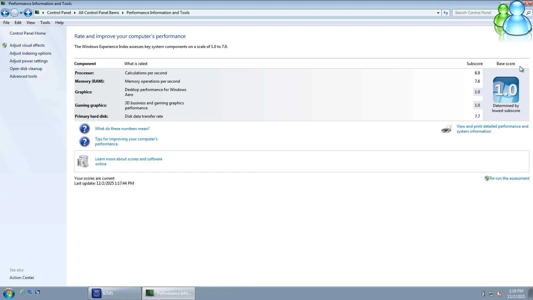
Task: Click the network tray icon
Action: click(491, 294)
